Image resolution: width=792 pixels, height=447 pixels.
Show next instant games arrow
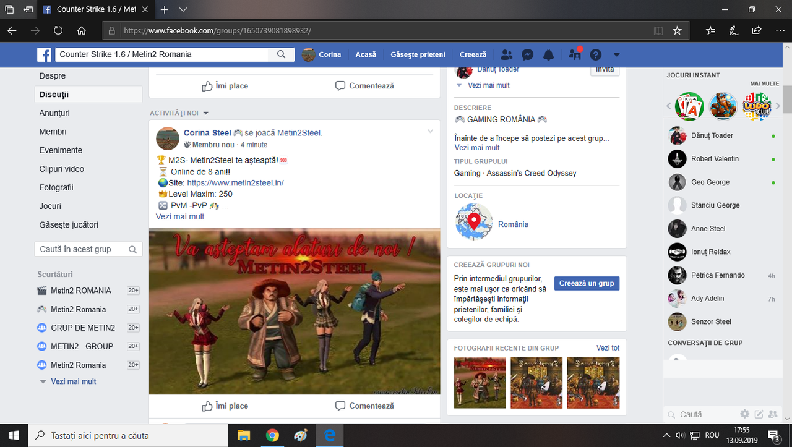click(x=778, y=106)
